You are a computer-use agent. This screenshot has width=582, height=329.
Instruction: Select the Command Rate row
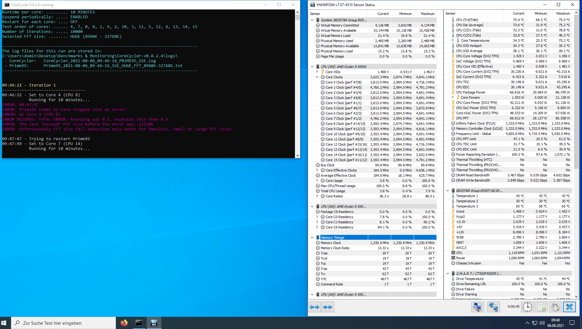pyautogui.click(x=373, y=284)
